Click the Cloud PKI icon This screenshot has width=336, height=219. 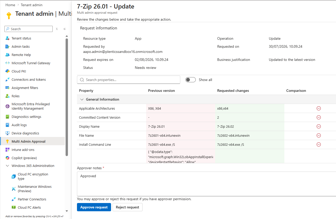click(x=7, y=71)
